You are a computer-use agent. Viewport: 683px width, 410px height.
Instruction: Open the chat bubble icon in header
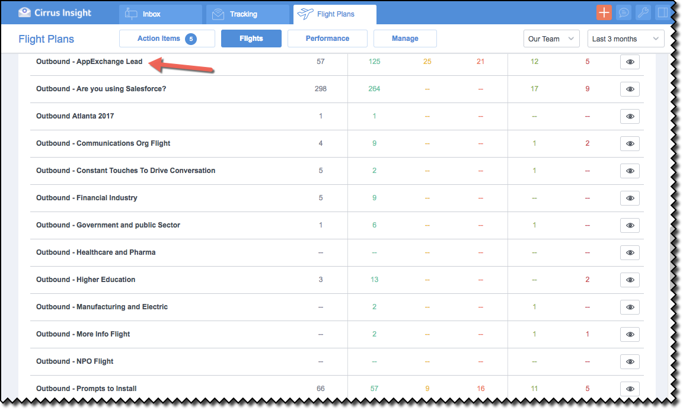click(624, 13)
